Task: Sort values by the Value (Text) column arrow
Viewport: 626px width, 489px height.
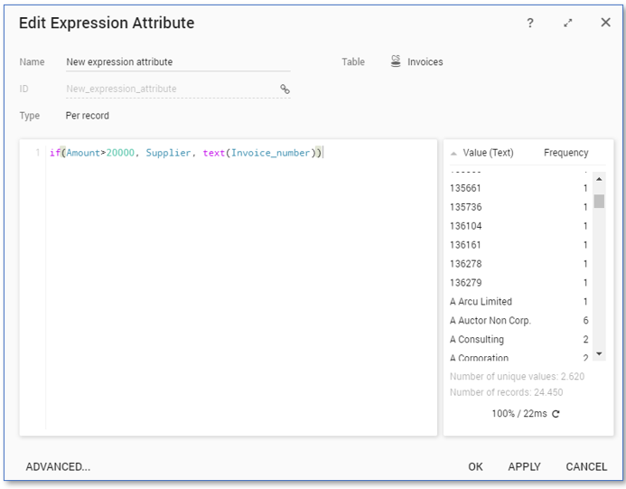Action: [453, 153]
